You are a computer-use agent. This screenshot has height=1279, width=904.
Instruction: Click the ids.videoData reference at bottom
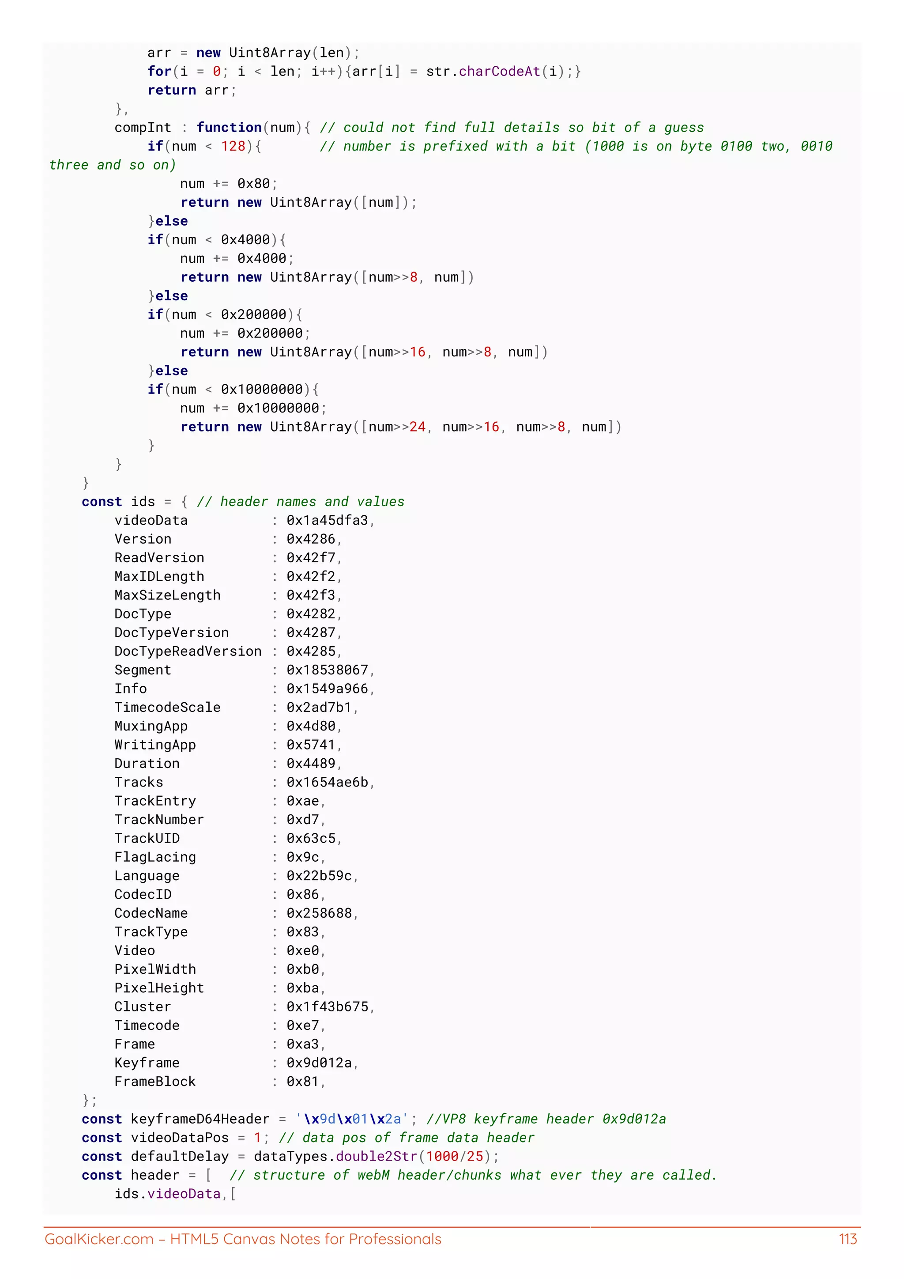(x=168, y=1194)
